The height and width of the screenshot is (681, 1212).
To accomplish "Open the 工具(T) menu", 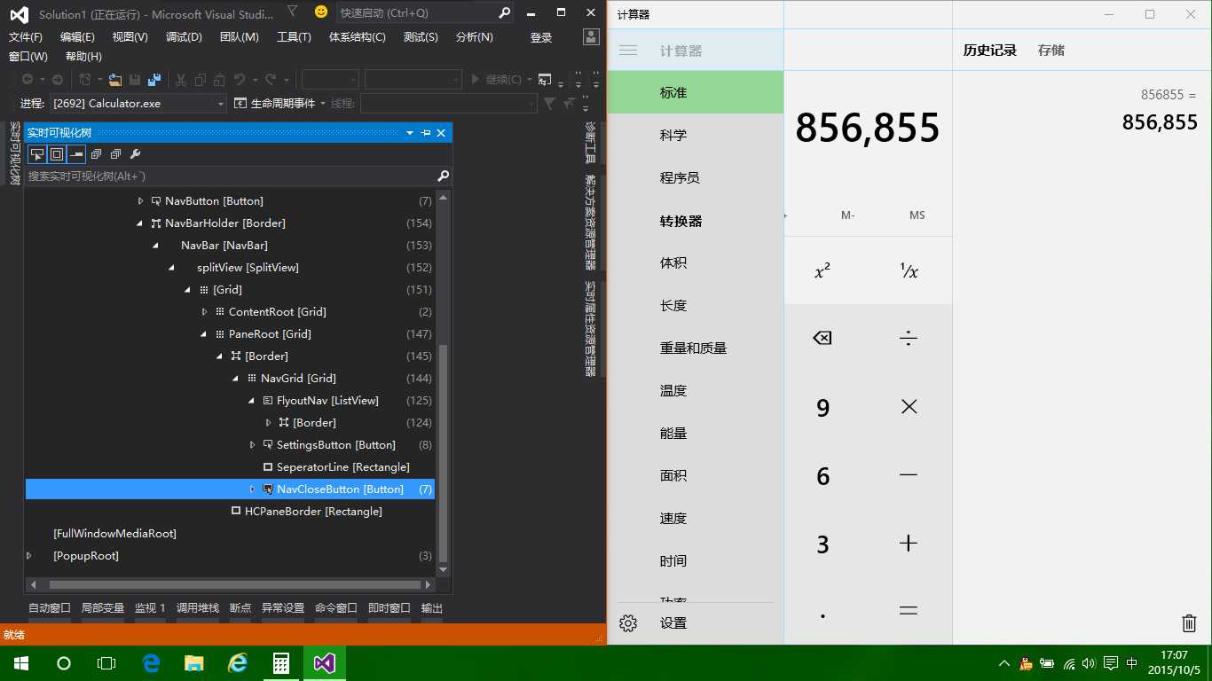I will click(x=294, y=37).
